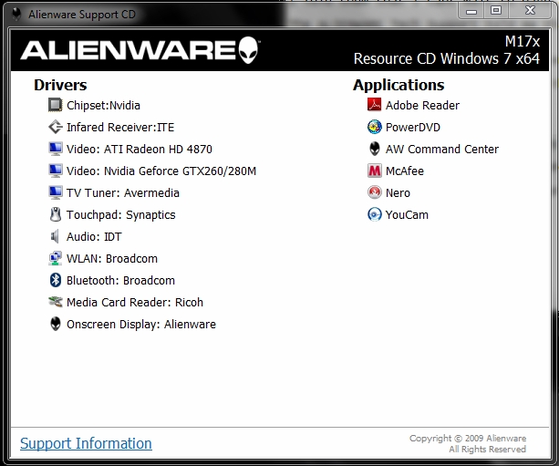Click the network icon for WLAN: Broadcom

tap(55, 258)
